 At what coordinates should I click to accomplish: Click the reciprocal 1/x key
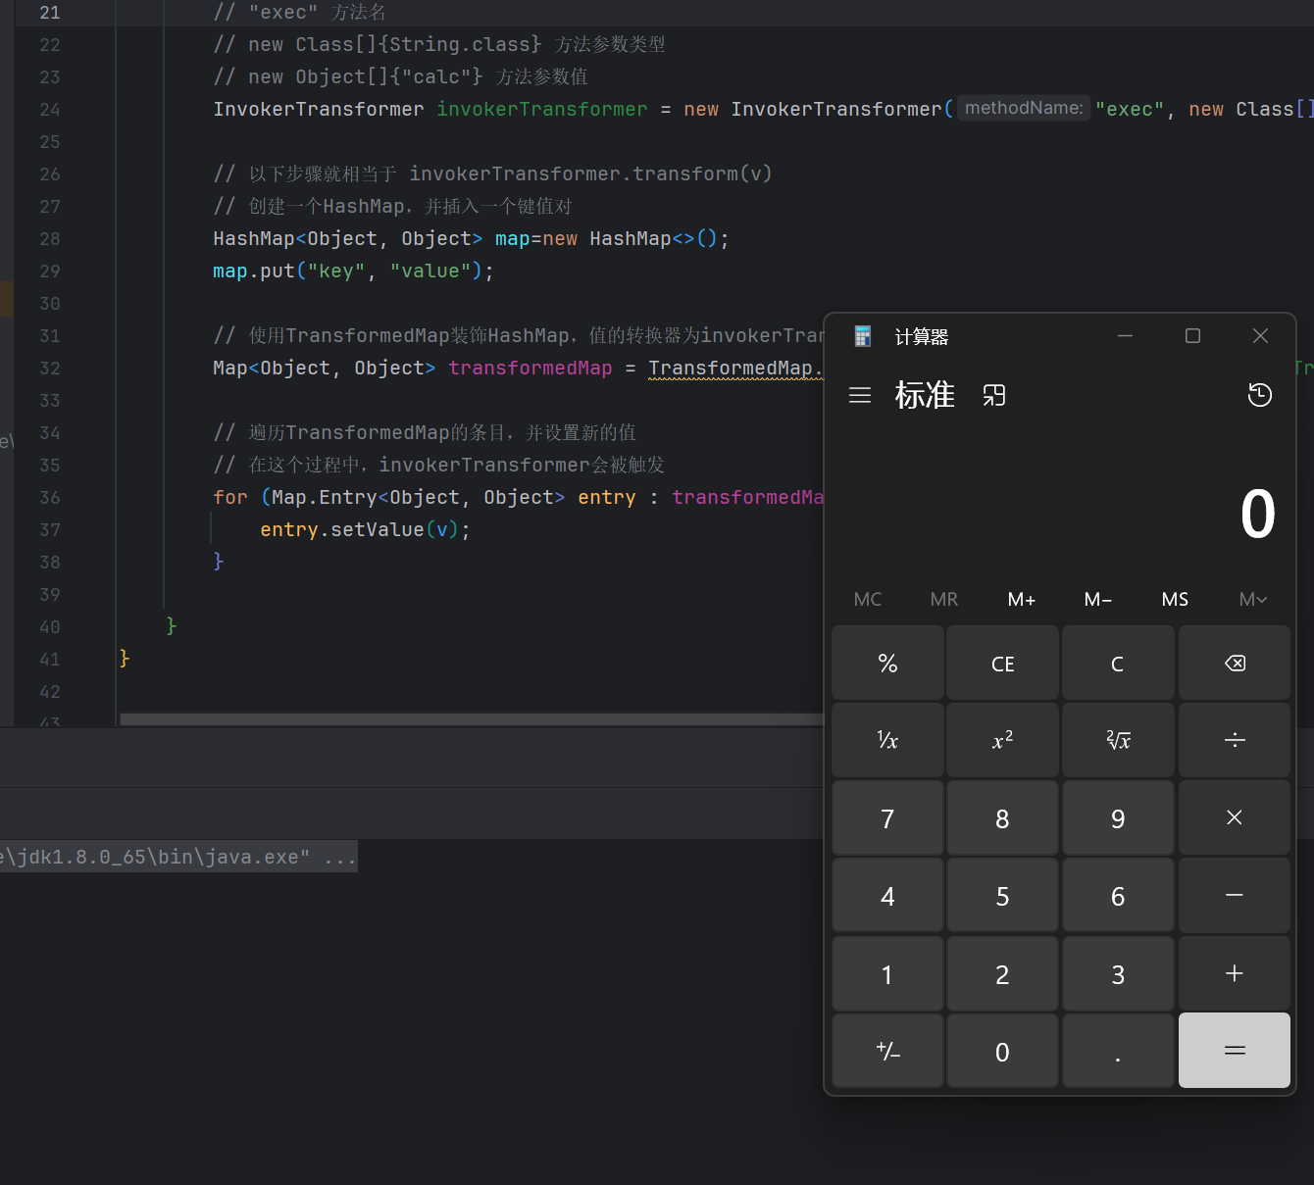click(x=887, y=741)
